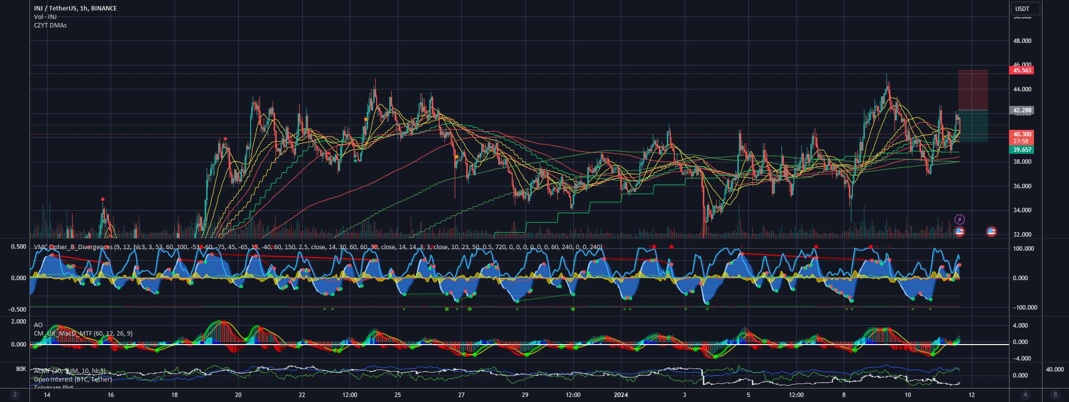The width and height of the screenshot is (1069, 402).
Task: Click the 48.000 price axis label
Action: pos(1022,41)
